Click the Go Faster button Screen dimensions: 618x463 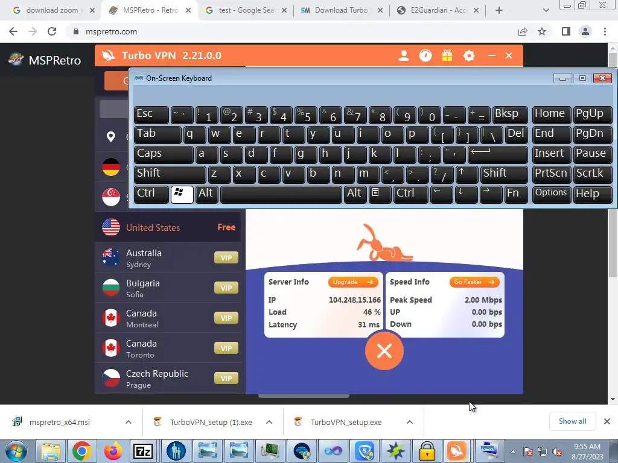pos(474,282)
